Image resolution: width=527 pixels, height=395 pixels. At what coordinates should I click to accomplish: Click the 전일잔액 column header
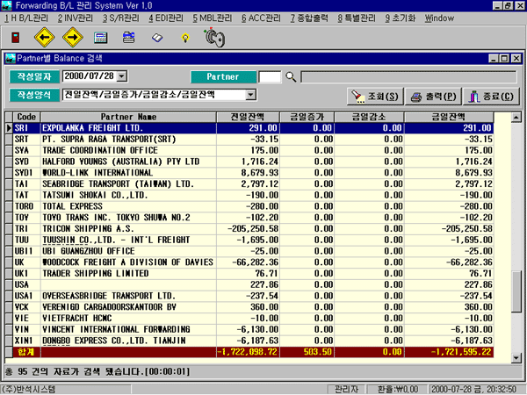[x=248, y=117]
